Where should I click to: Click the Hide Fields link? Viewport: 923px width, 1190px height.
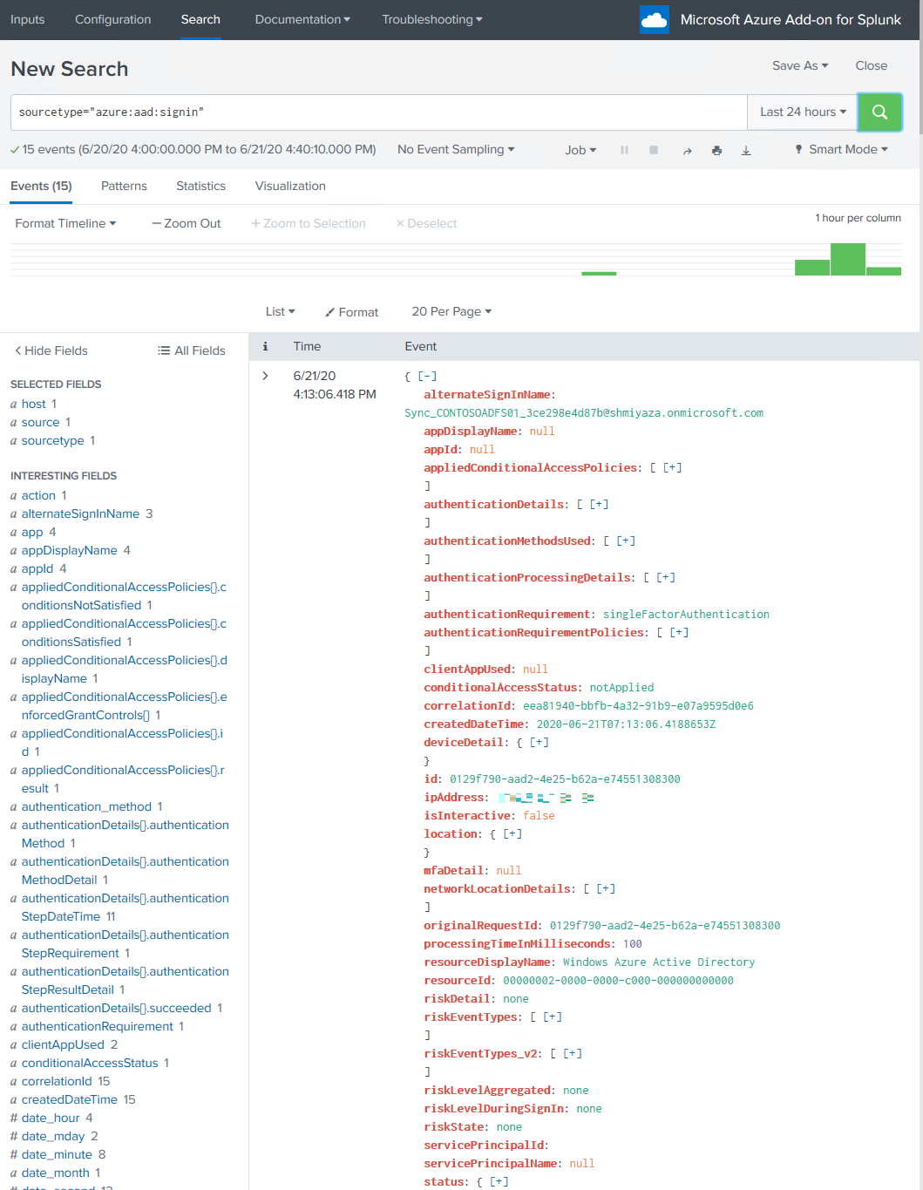(51, 350)
